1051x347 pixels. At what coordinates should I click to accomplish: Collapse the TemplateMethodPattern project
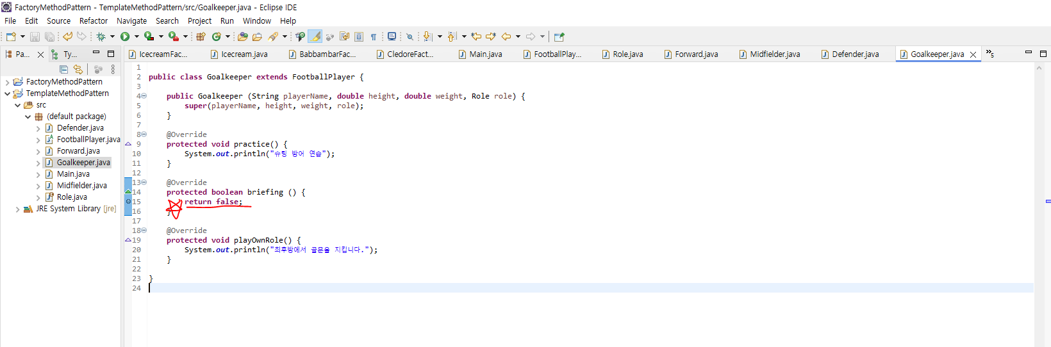click(x=7, y=93)
